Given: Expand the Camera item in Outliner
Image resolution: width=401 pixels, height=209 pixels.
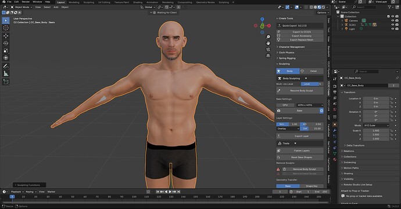Looking at the screenshot, I should 342,20.
